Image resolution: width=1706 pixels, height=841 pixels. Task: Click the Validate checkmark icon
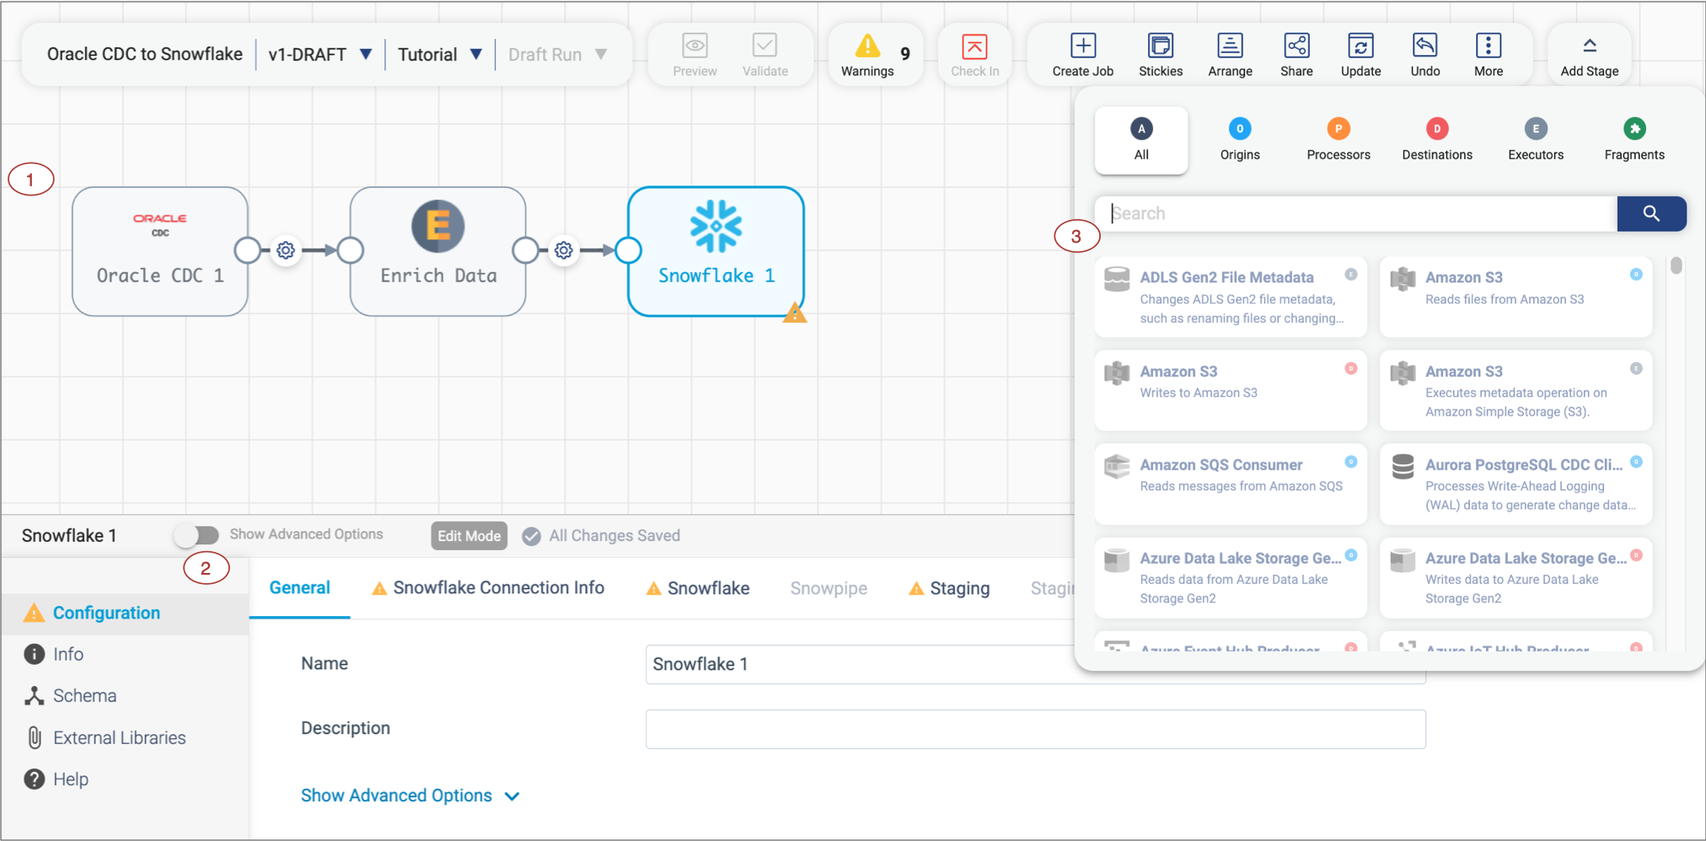click(764, 46)
